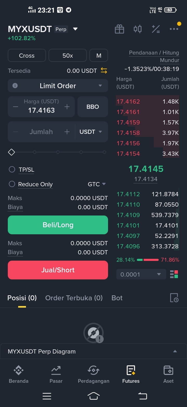Switch to the Order Terbuka tab

point(74,298)
